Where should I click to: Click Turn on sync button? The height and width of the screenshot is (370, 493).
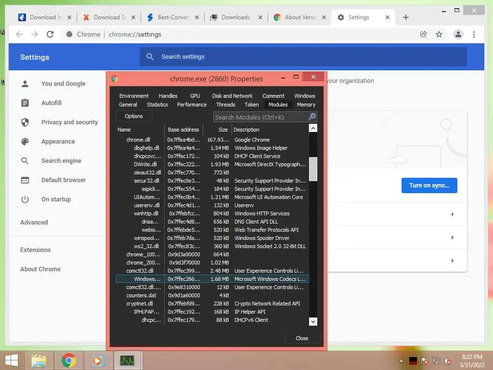point(429,185)
